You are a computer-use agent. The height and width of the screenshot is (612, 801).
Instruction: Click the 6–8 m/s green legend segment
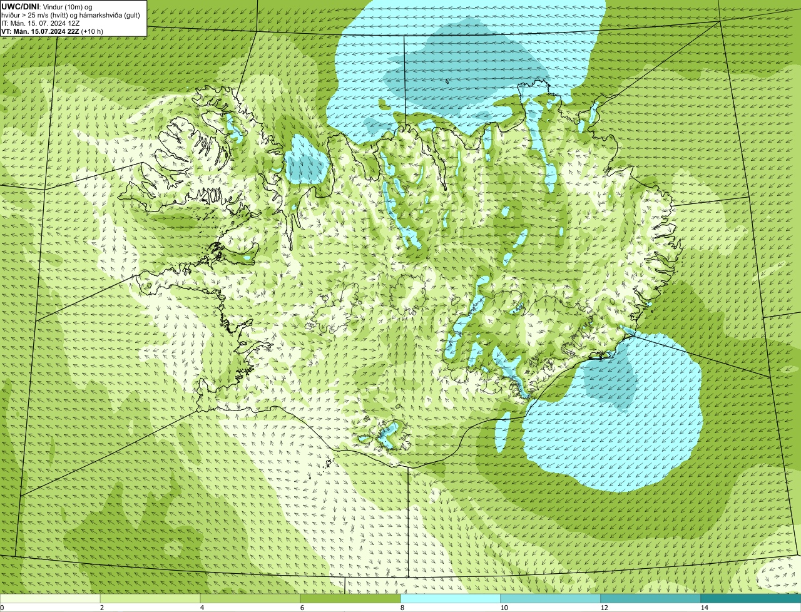pos(350,599)
